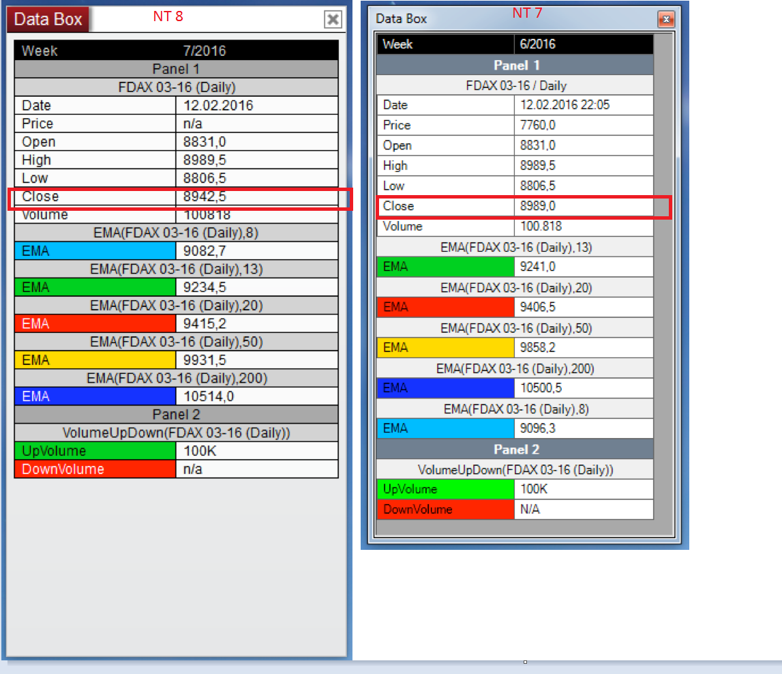Click Volume value 100.818 in NT 7

584,226
